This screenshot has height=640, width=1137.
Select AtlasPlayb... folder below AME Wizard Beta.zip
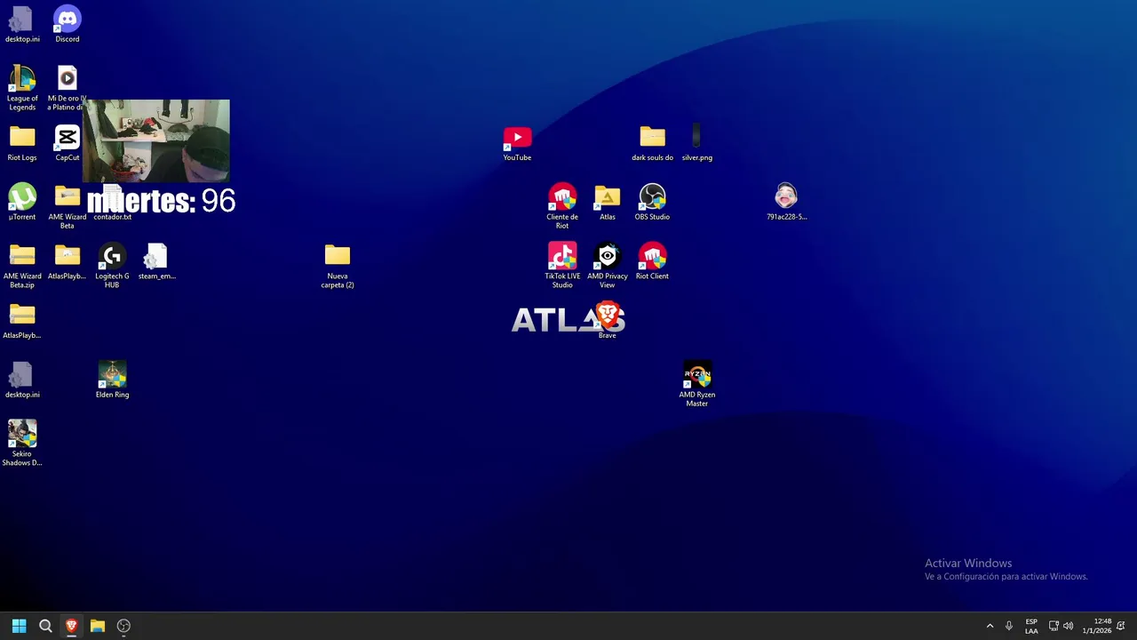pos(22,320)
